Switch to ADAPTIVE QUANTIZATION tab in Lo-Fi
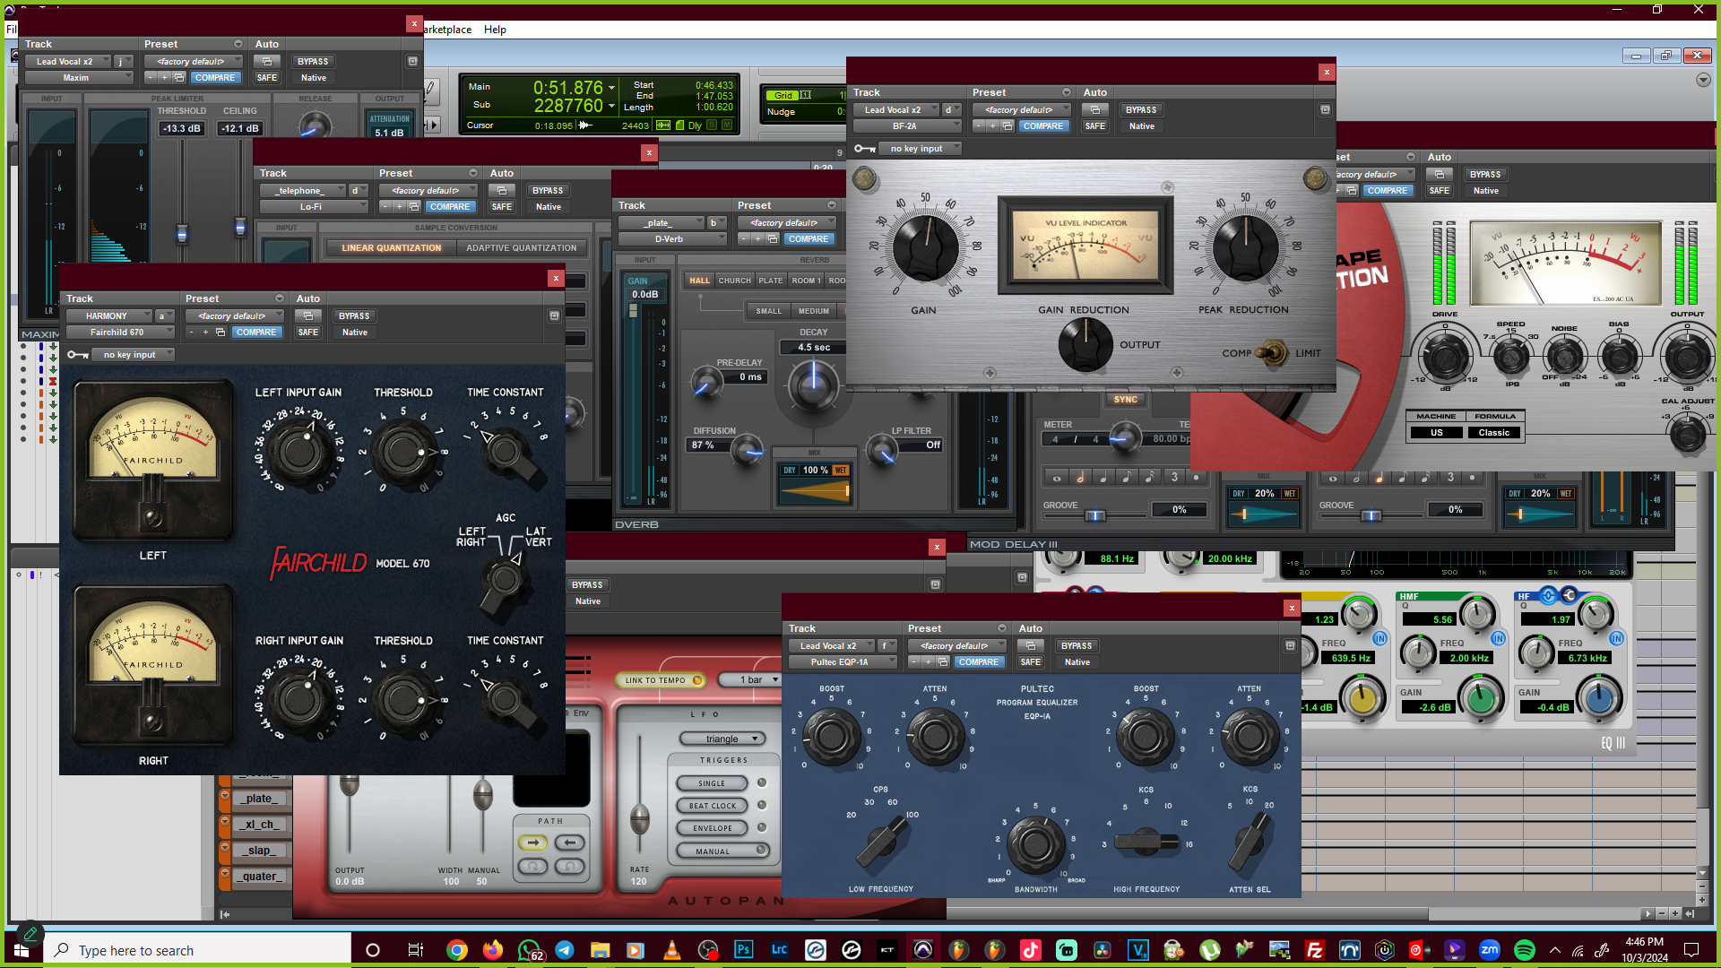This screenshot has width=1721, height=968. point(521,248)
